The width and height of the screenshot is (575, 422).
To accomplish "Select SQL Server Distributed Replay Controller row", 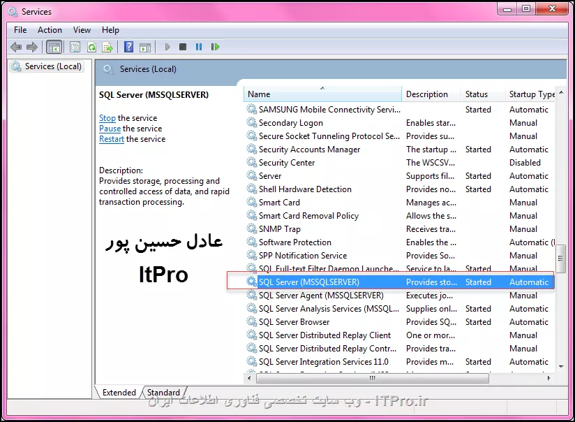I will [400, 348].
